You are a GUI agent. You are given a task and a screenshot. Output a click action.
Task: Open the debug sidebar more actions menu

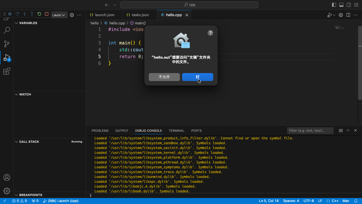pos(79,15)
